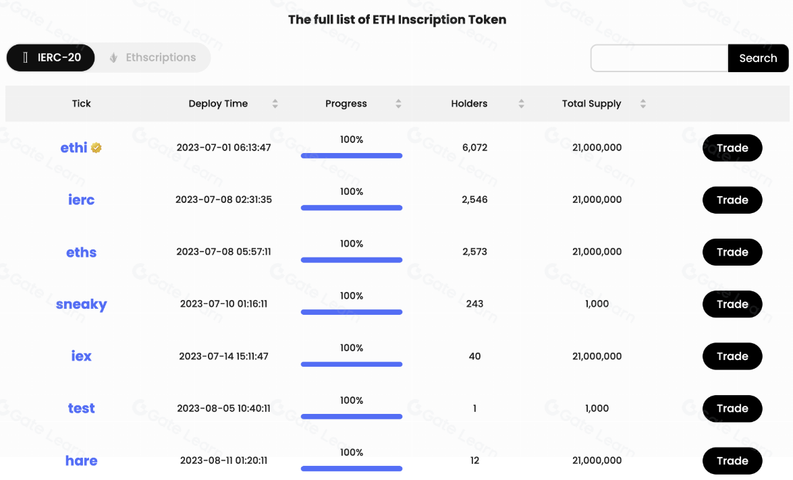Select the IERC-20 tab
Viewport: 793px width, 480px height.
51,58
